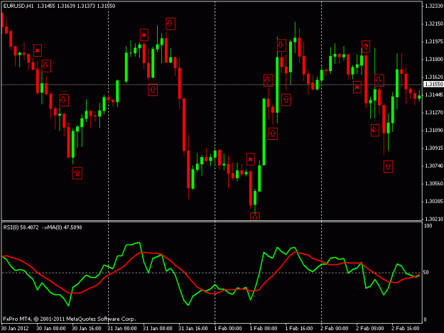Select the thumb marker above the 2 Feb 08:00 high
This screenshot has width=444, height=333.
(x=366, y=46)
